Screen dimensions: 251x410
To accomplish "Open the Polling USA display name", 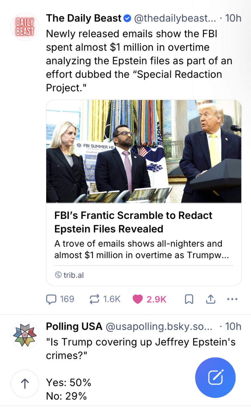I will click(x=74, y=326).
